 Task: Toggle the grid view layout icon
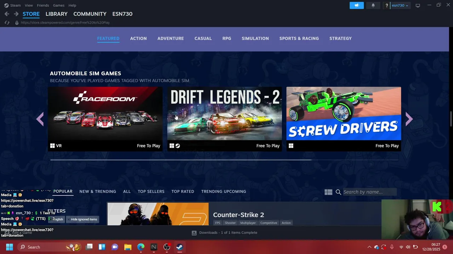pyautogui.click(x=328, y=192)
